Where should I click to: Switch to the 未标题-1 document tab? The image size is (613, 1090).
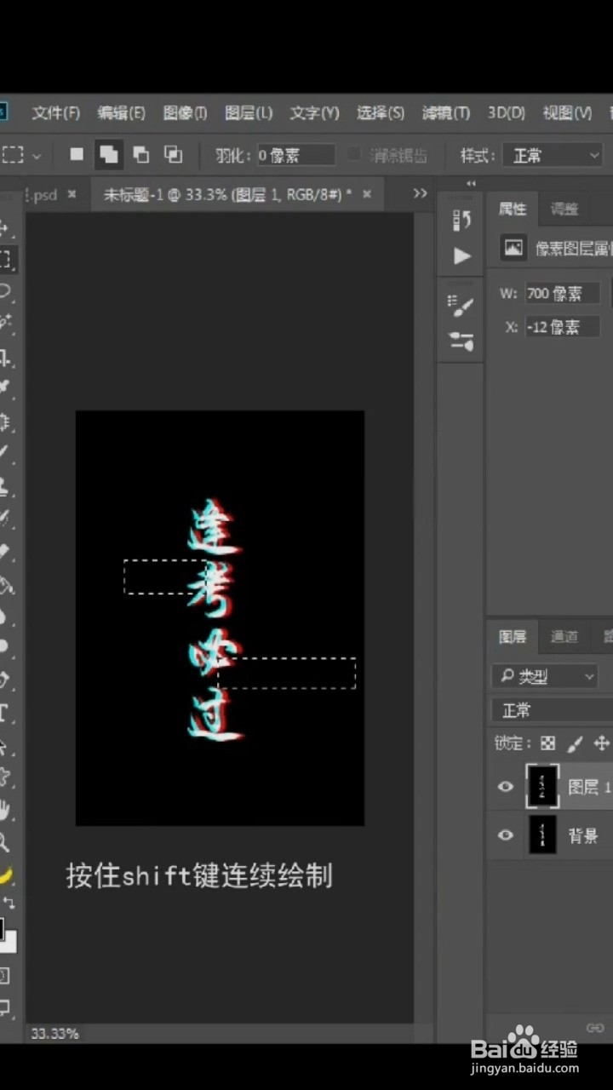pos(227,195)
